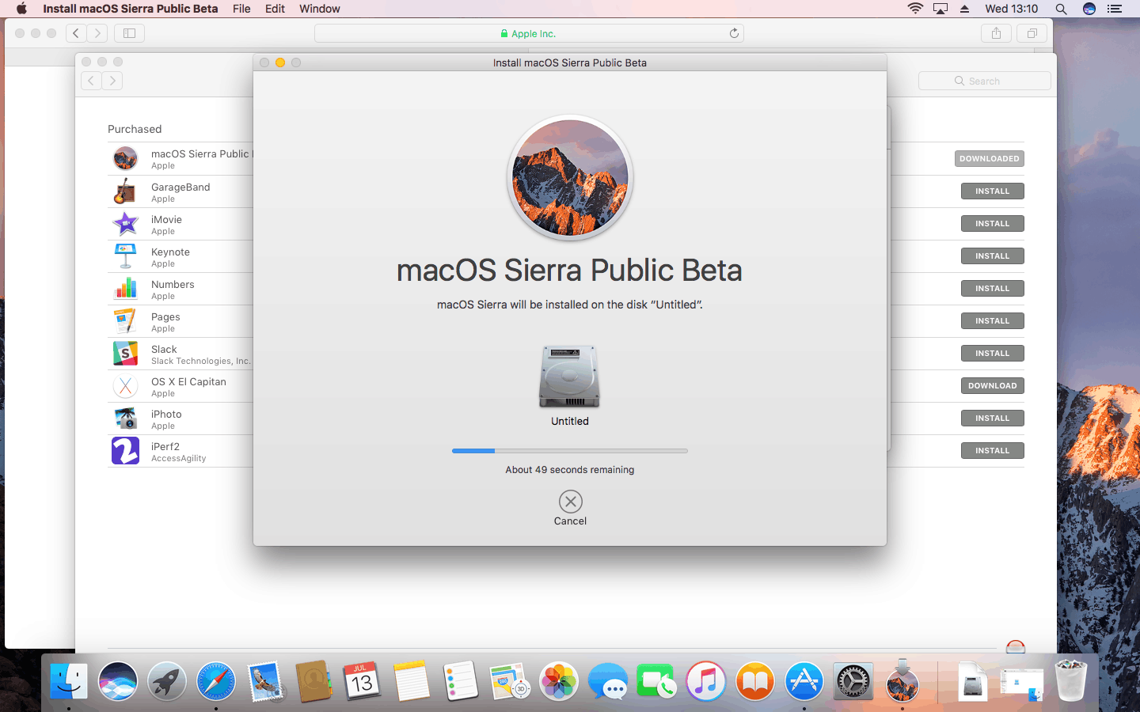The image size is (1140, 712).
Task: Open the File menu
Action: [x=241, y=9]
